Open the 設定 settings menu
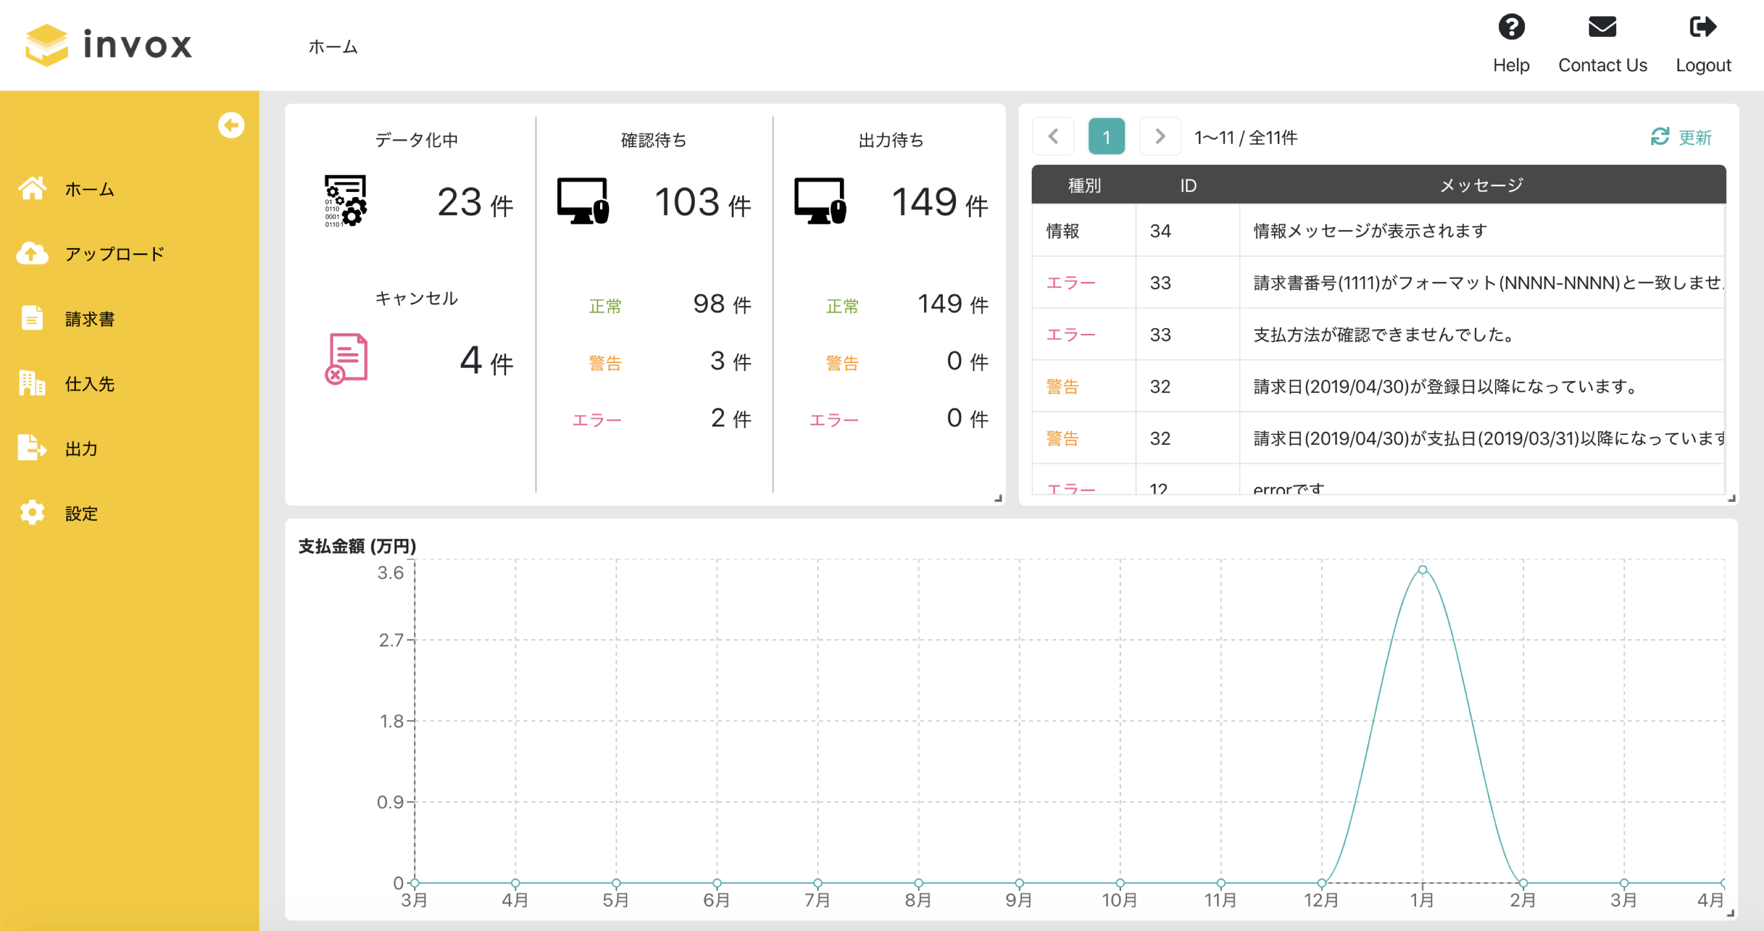This screenshot has width=1764, height=931. 81,513
